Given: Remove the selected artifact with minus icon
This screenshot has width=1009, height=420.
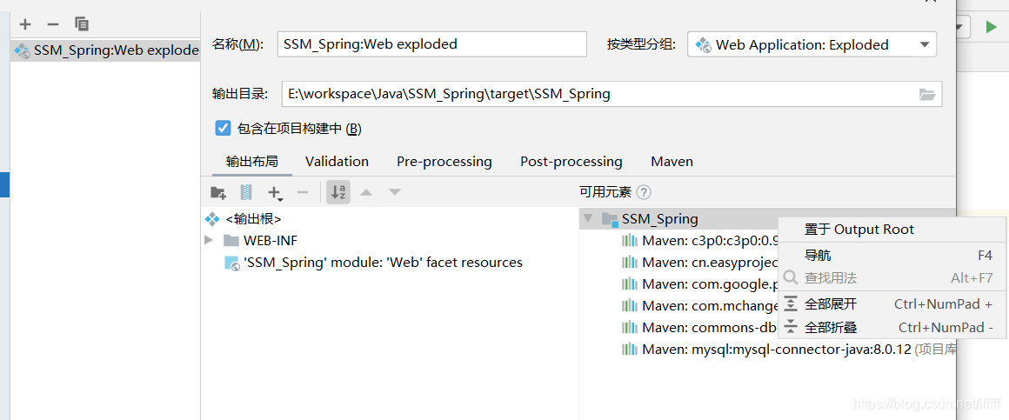Looking at the screenshot, I should (x=53, y=24).
